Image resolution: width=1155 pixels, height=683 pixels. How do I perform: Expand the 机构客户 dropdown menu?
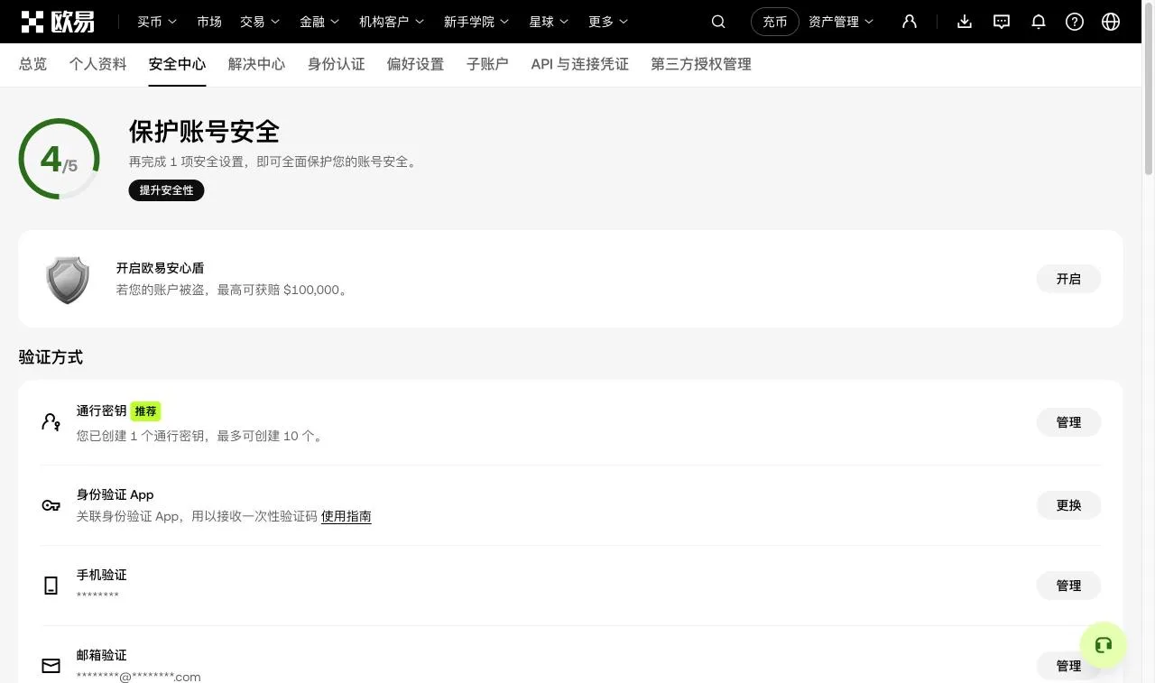(x=392, y=22)
